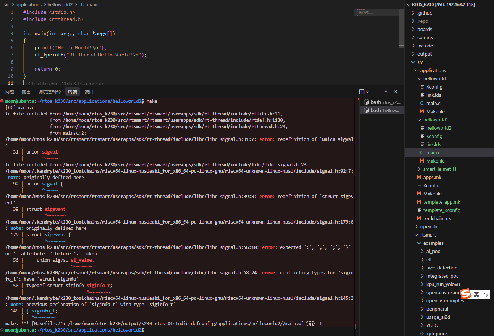Toggle Sogou punctuation mode
Viewport: 494px width, 336px height.
pyautogui.click(x=485, y=295)
